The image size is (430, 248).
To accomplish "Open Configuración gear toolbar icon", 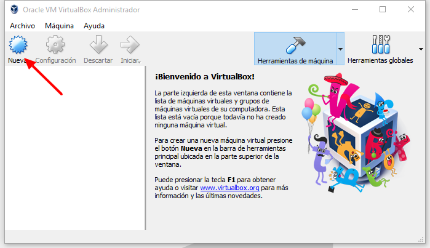I will click(x=55, y=44).
